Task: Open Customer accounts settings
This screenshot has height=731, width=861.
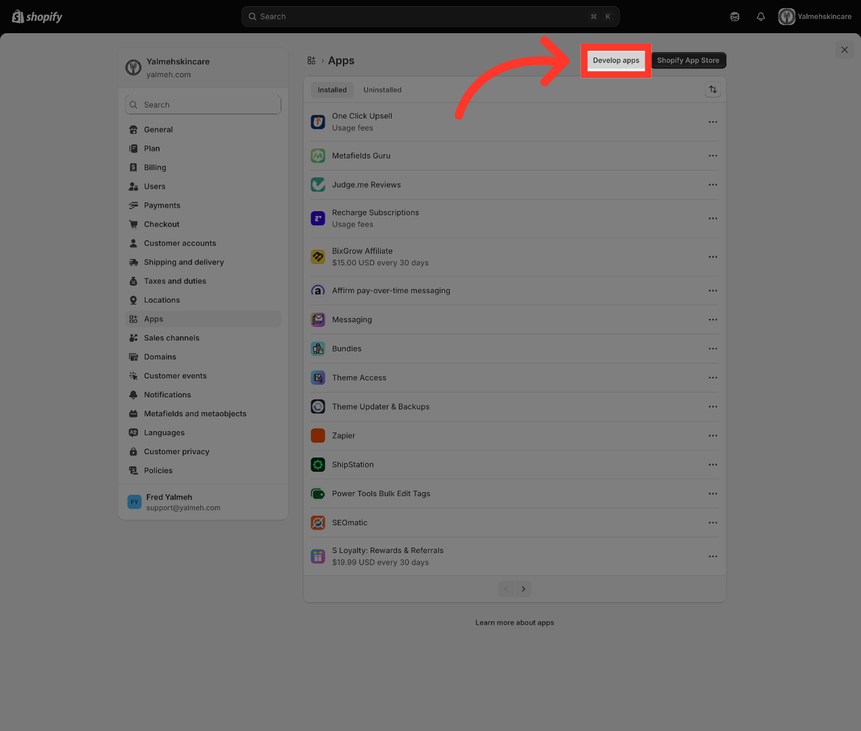Action: pyautogui.click(x=203, y=243)
